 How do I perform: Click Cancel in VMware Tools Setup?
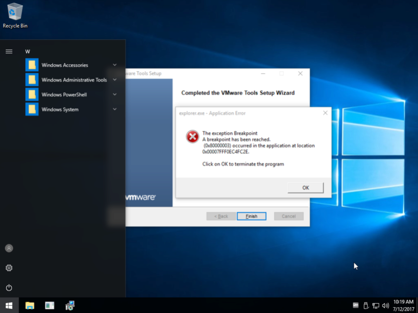[x=289, y=216]
